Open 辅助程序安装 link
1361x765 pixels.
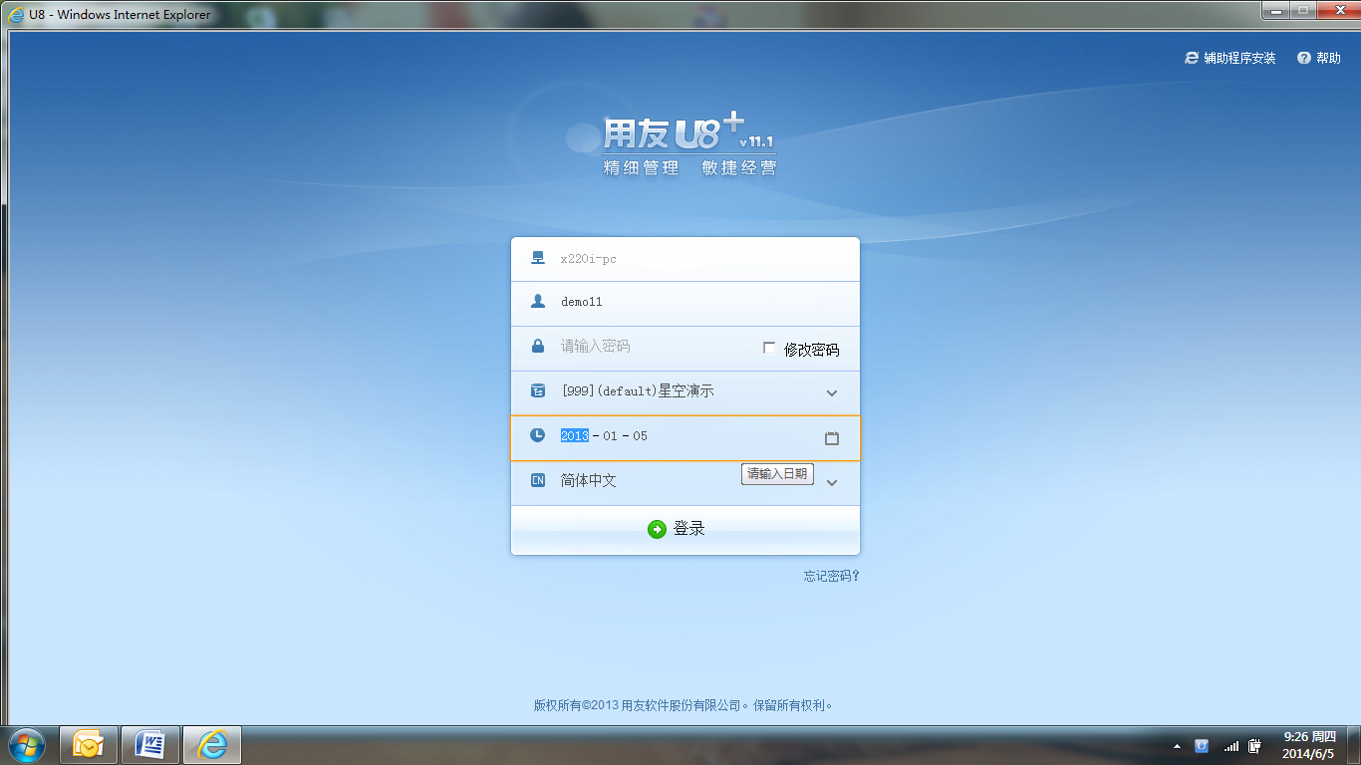tap(1239, 58)
